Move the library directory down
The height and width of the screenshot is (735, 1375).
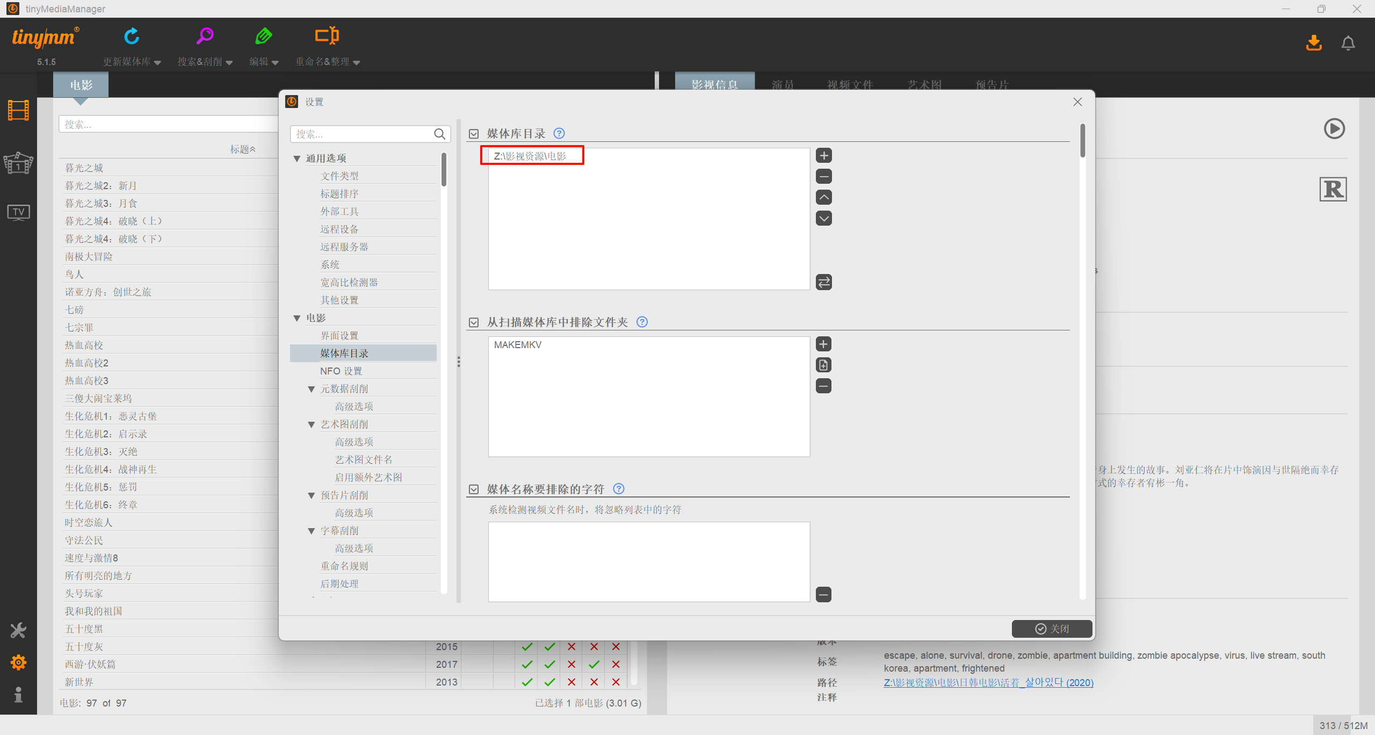pyautogui.click(x=823, y=218)
